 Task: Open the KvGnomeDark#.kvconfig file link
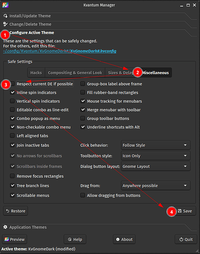pyautogui.click(x=60, y=51)
